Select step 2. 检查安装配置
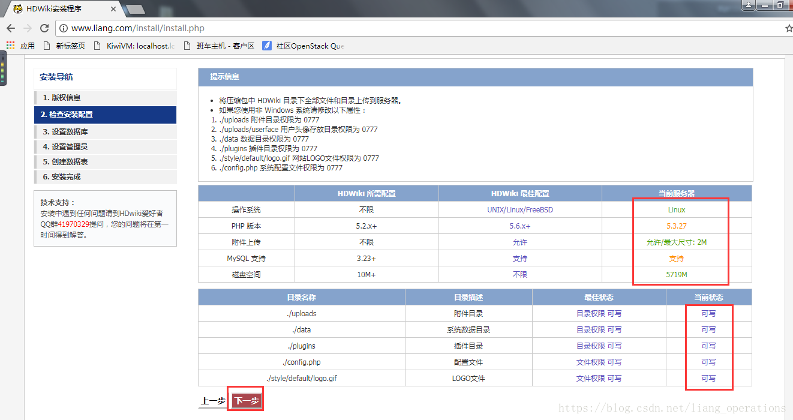 pyautogui.click(x=105, y=115)
